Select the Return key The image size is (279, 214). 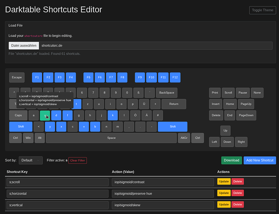pyautogui.click(x=174, y=104)
